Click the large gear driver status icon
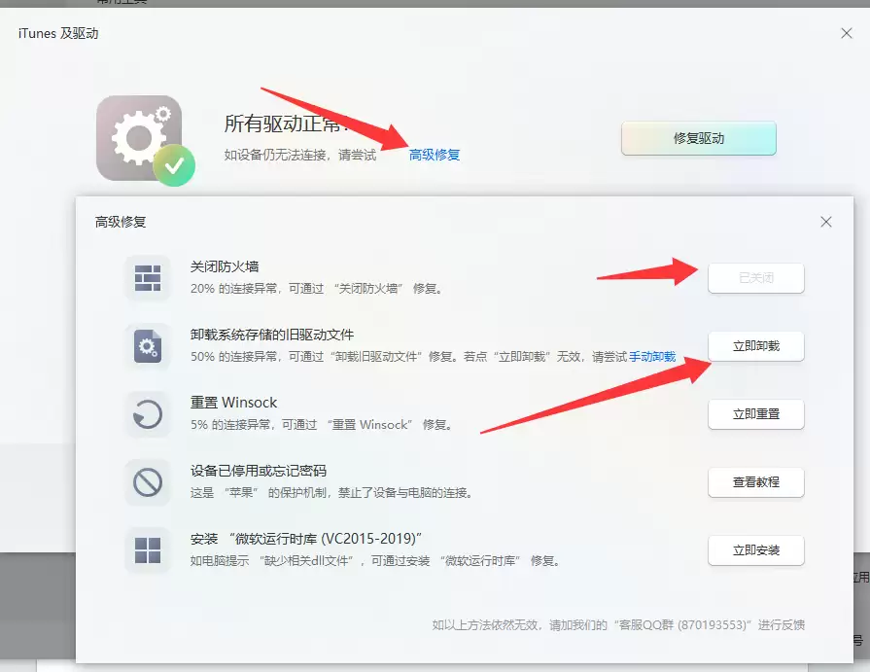 (146, 140)
